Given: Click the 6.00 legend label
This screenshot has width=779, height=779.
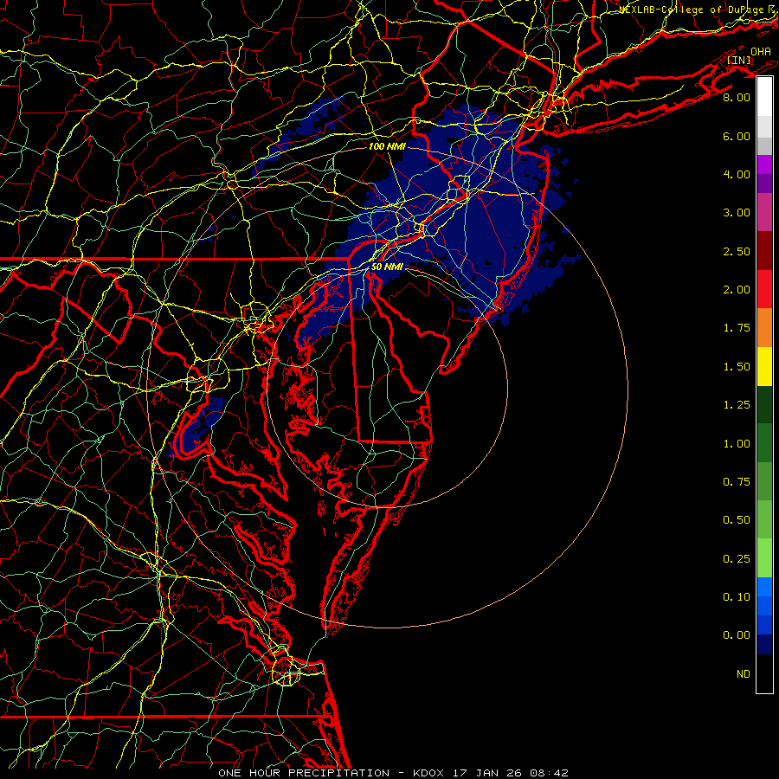Looking at the screenshot, I should [737, 136].
